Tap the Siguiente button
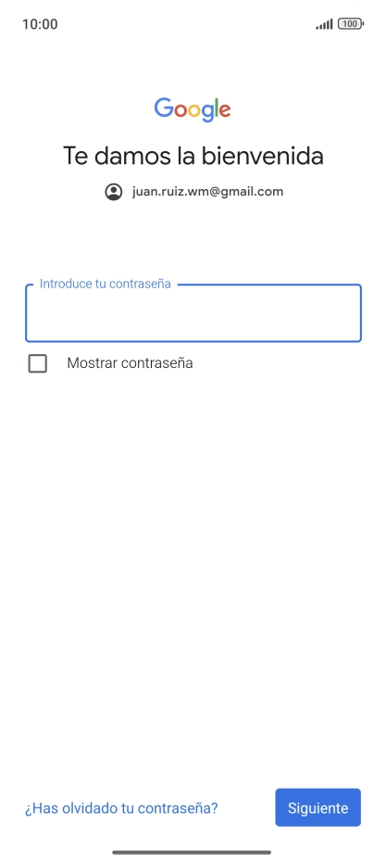Viewport: 386px width, 862px height. coord(318,807)
